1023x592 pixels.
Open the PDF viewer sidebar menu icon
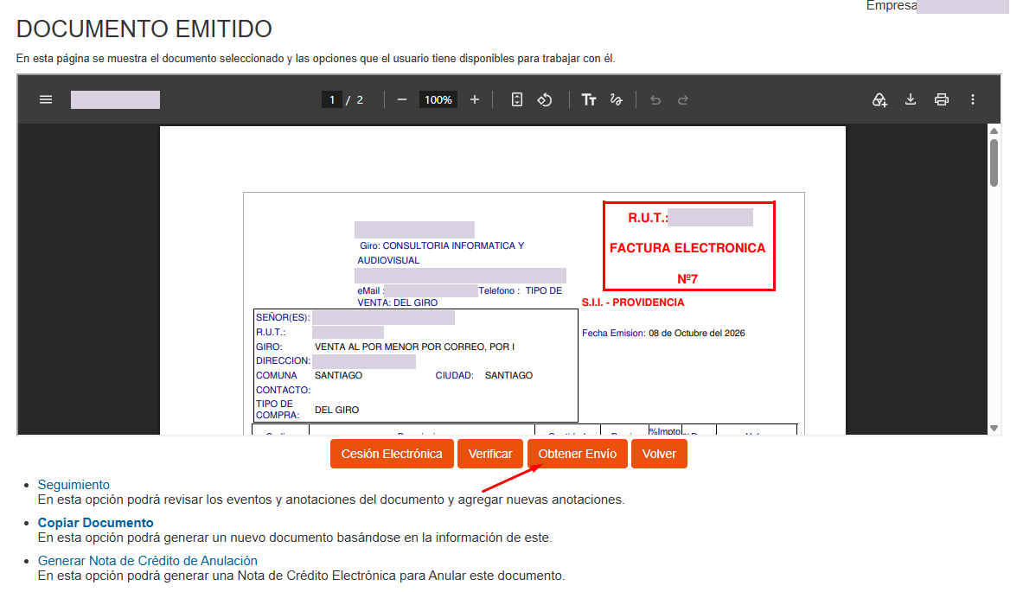[46, 99]
